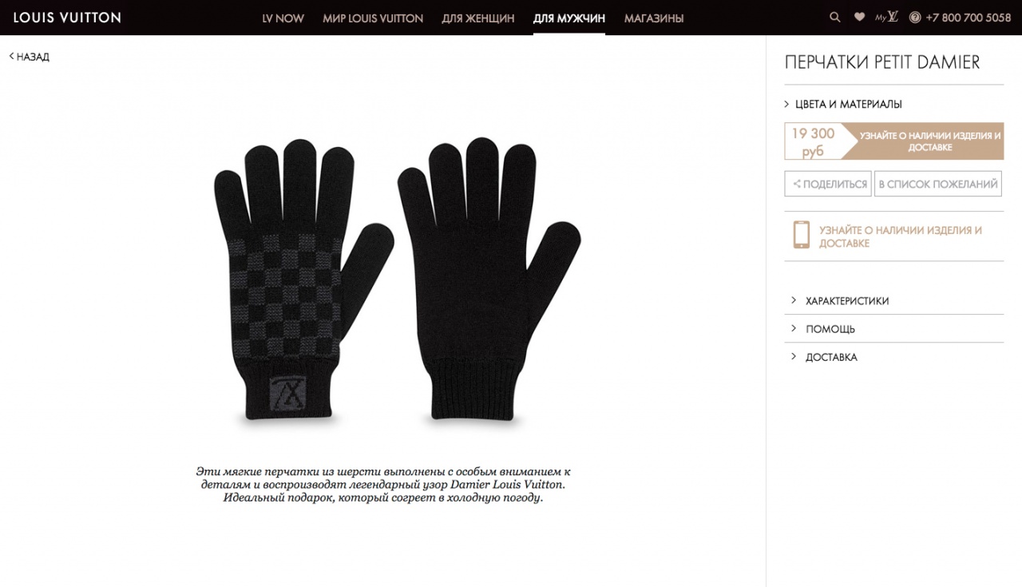Open Мир Louis Vuitton menu
Screen dimensions: 1022x587
click(373, 18)
